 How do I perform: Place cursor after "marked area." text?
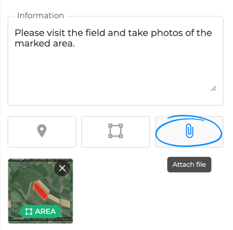tap(75, 43)
